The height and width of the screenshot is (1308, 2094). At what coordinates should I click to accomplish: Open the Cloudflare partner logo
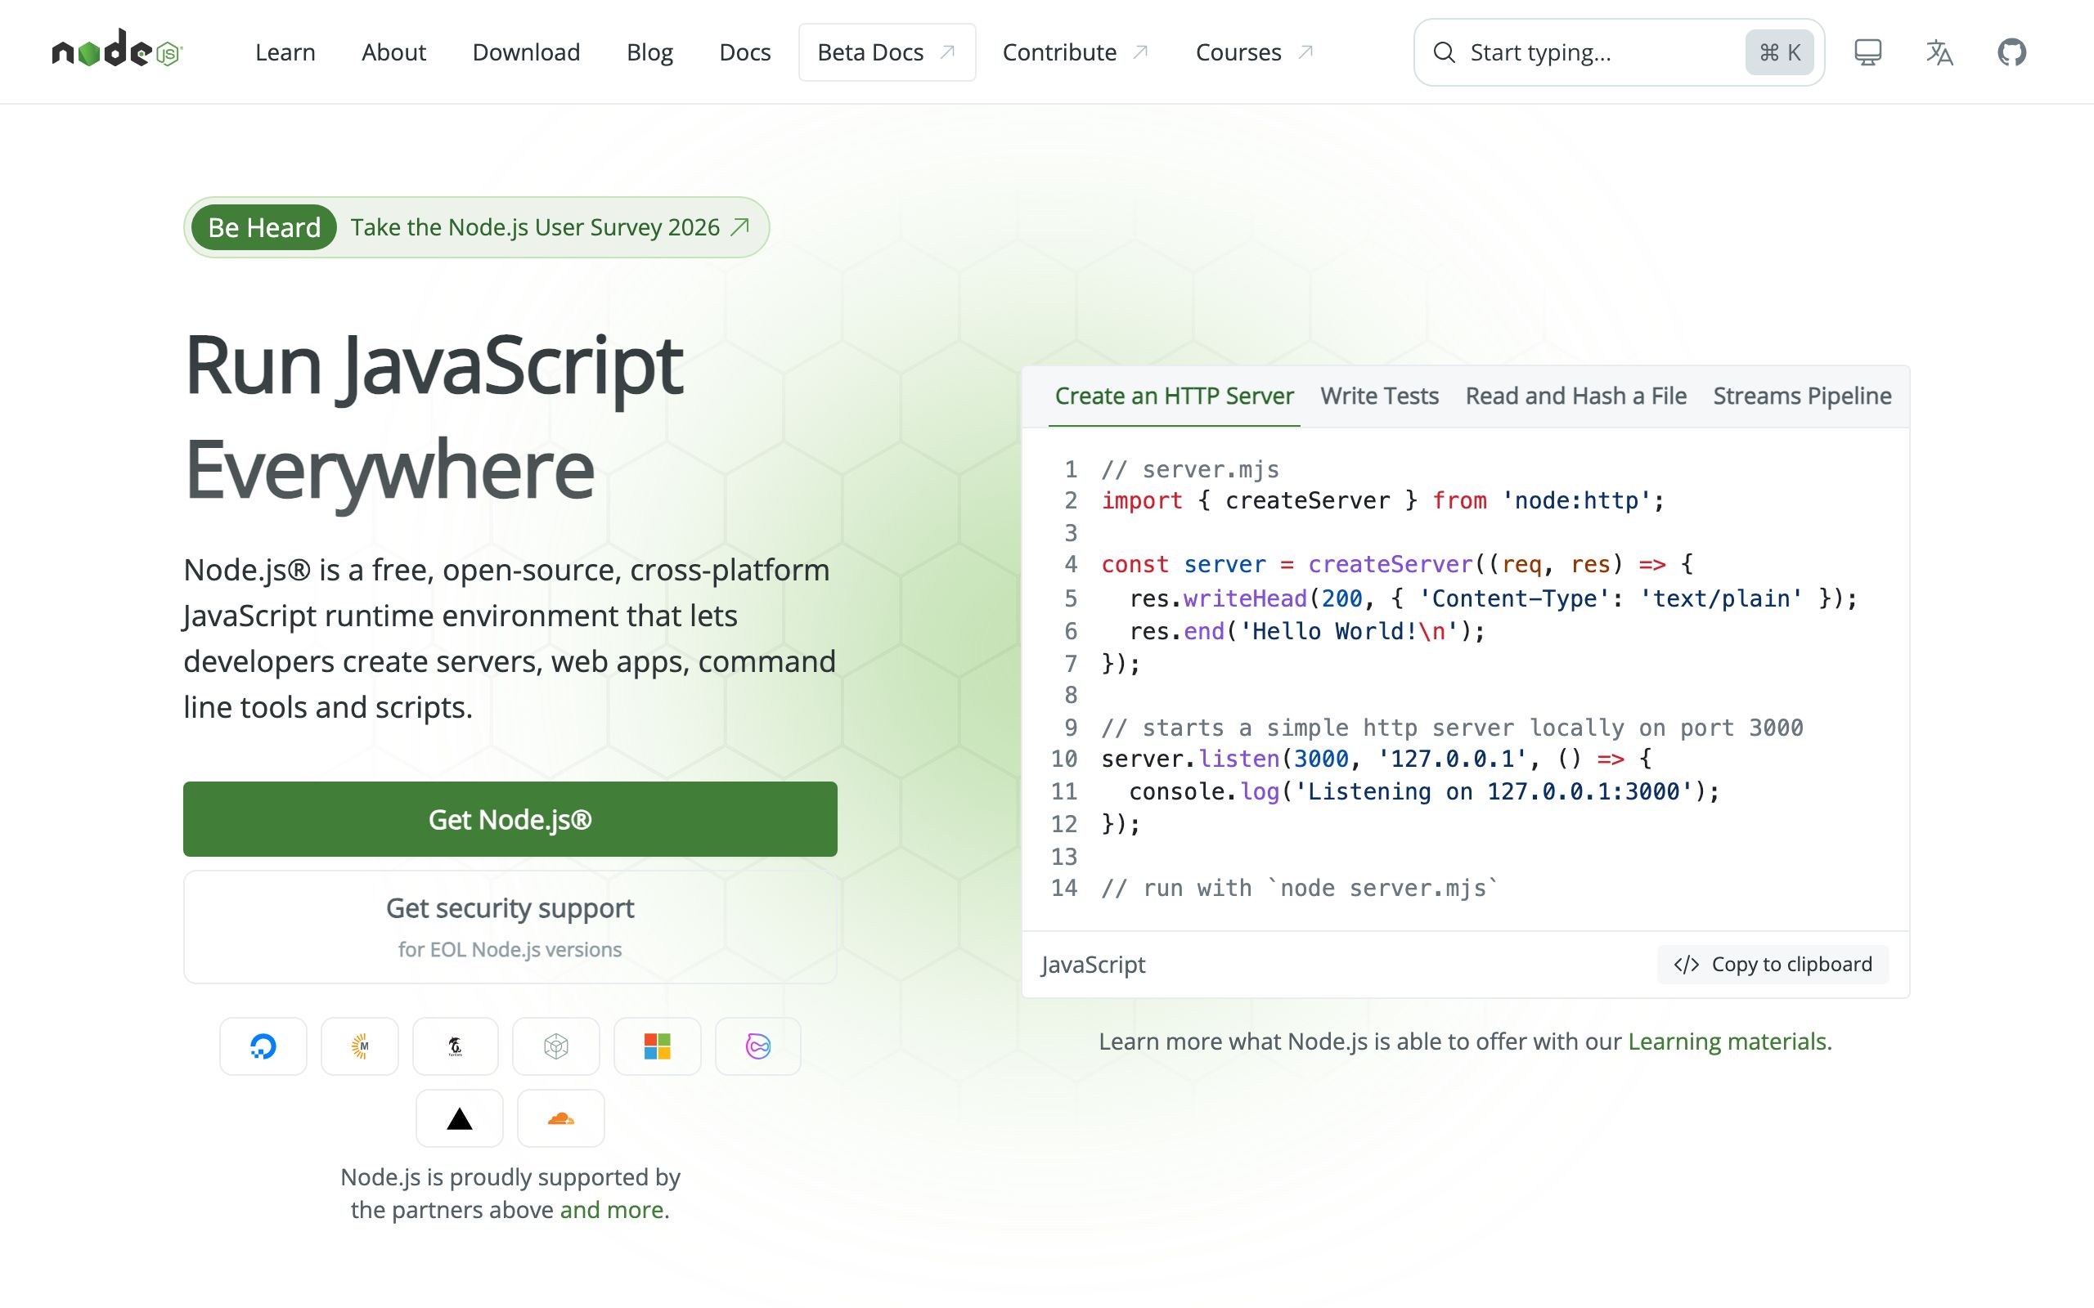click(x=560, y=1118)
